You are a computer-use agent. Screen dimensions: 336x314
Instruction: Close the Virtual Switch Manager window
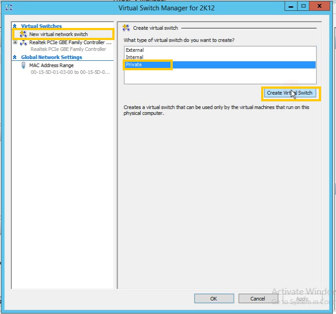(319, 6)
